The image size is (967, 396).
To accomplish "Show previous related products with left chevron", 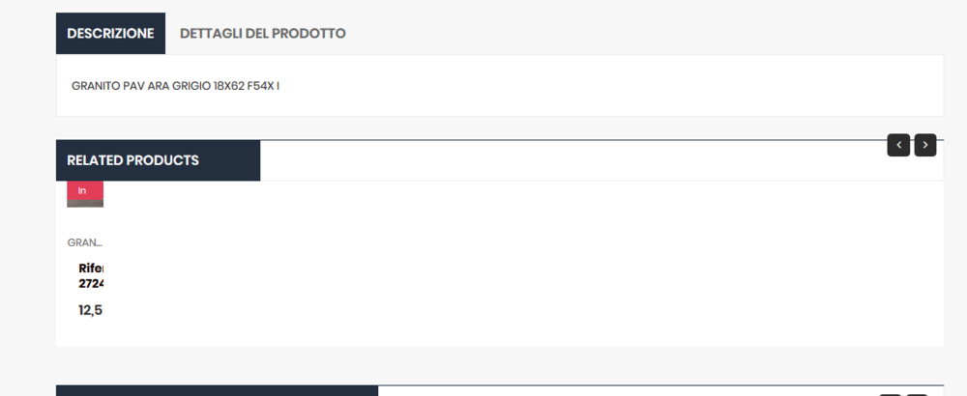I will [x=898, y=145].
